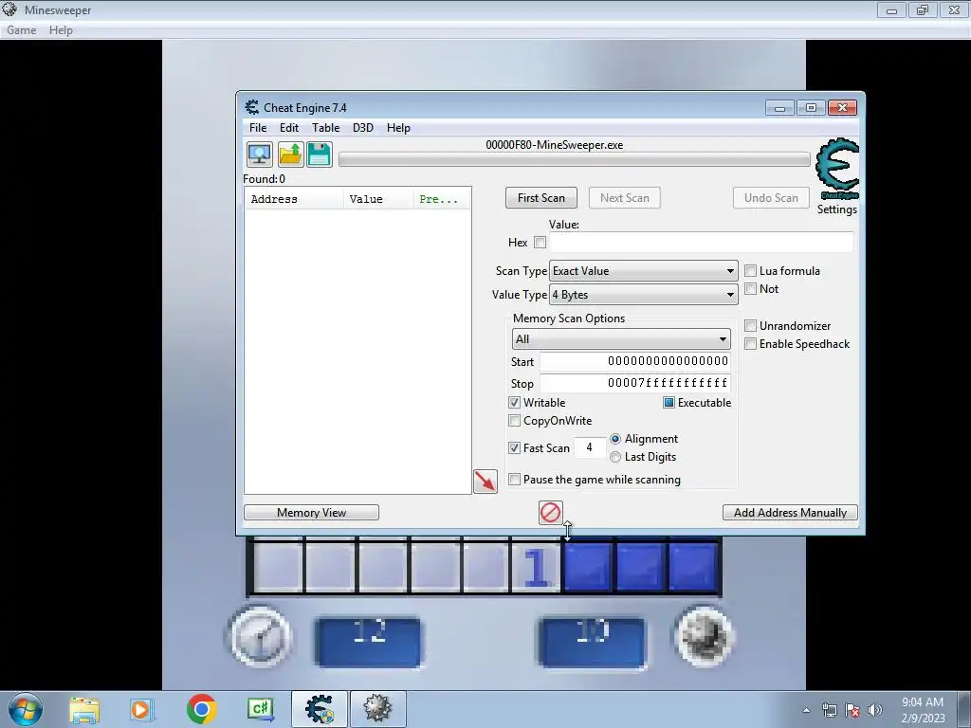Screen dimensions: 971x728
Task: Open the Scan Type dropdown
Action: [x=644, y=270]
